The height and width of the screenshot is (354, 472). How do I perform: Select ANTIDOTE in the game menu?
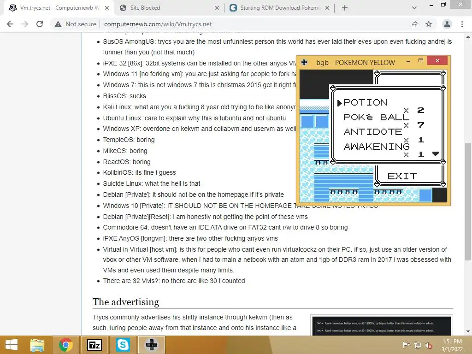pos(372,131)
